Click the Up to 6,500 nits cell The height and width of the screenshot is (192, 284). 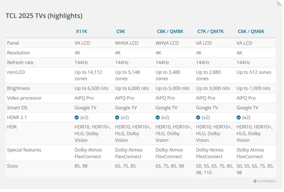point(91,88)
